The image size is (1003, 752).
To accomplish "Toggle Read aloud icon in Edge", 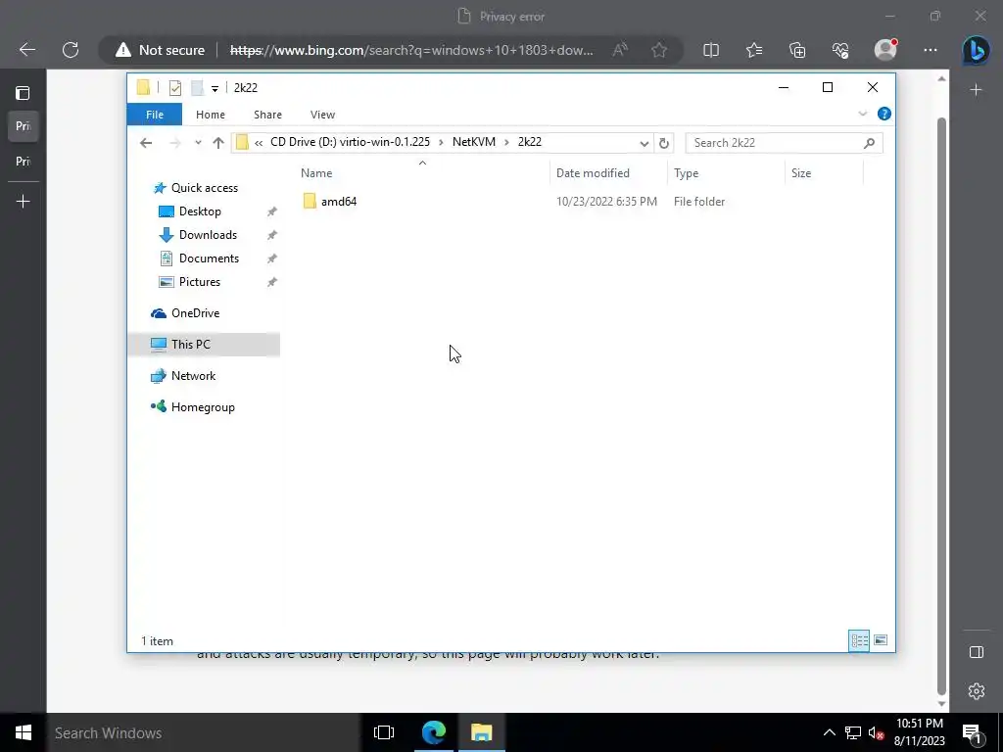I will pyautogui.click(x=620, y=50).
